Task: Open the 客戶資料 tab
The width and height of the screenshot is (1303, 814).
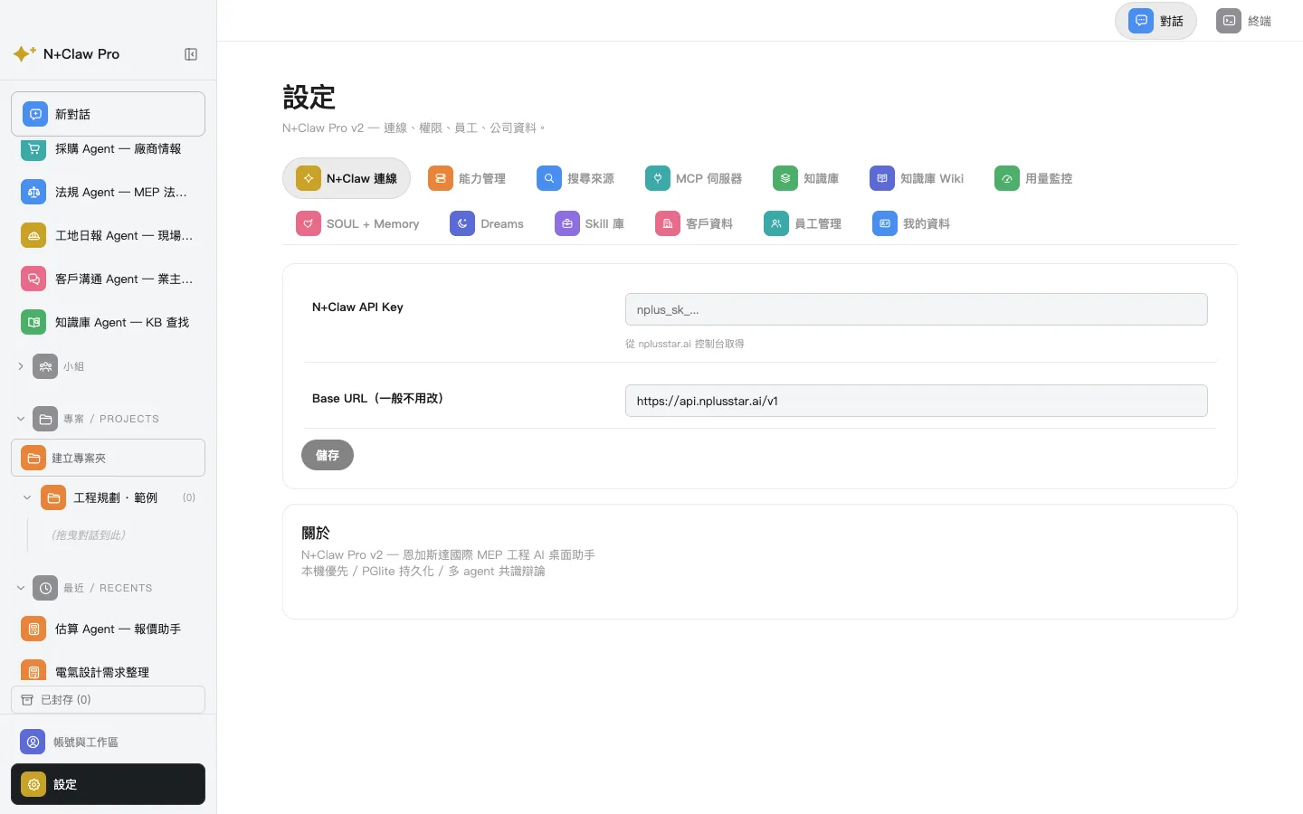Action: click(x=694, y=223)
